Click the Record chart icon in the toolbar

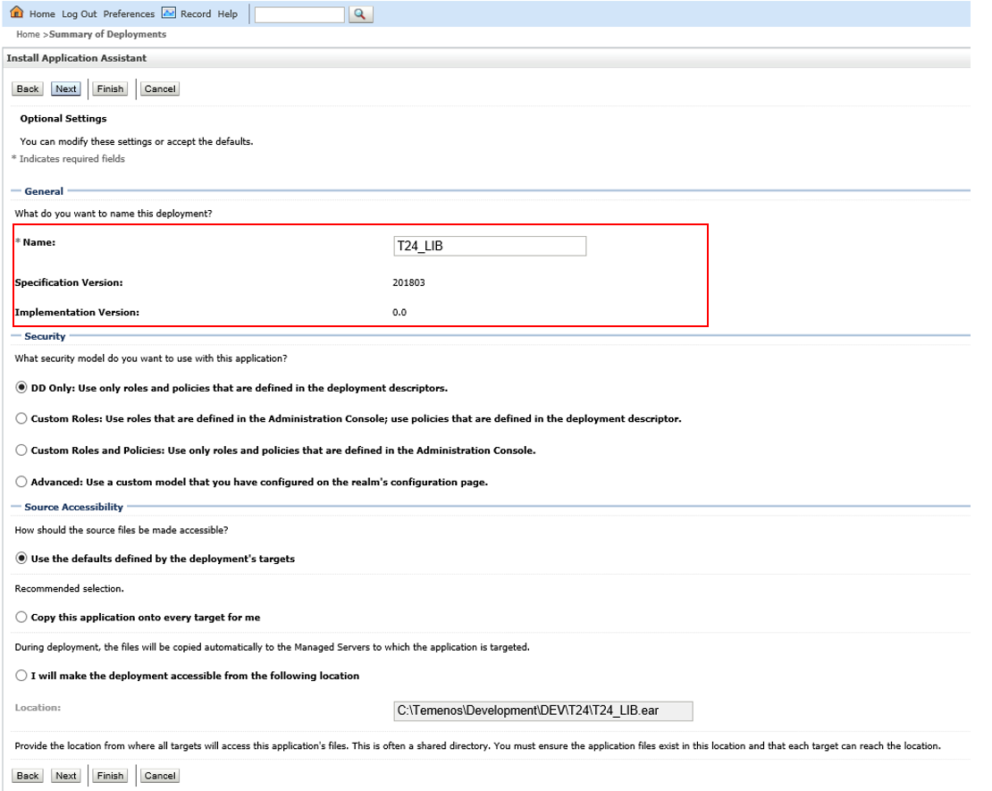click(x=169, y=14)
